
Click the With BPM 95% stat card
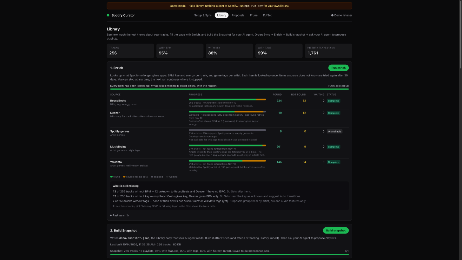pos(180,51)
